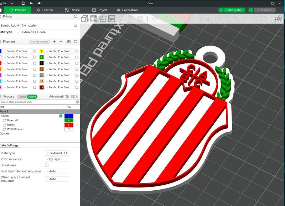285x206 pixels.
Task: Switch to the Project tab
Action: coord(100,10)
